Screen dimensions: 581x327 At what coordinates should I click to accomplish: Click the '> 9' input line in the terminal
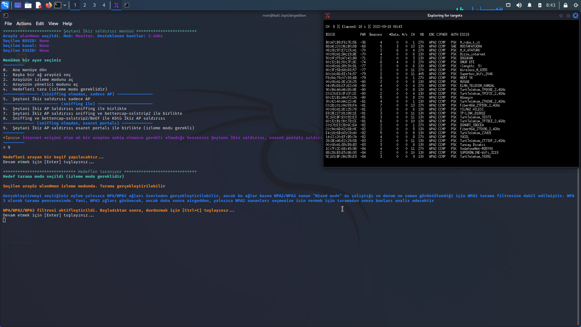pos(7,147)
